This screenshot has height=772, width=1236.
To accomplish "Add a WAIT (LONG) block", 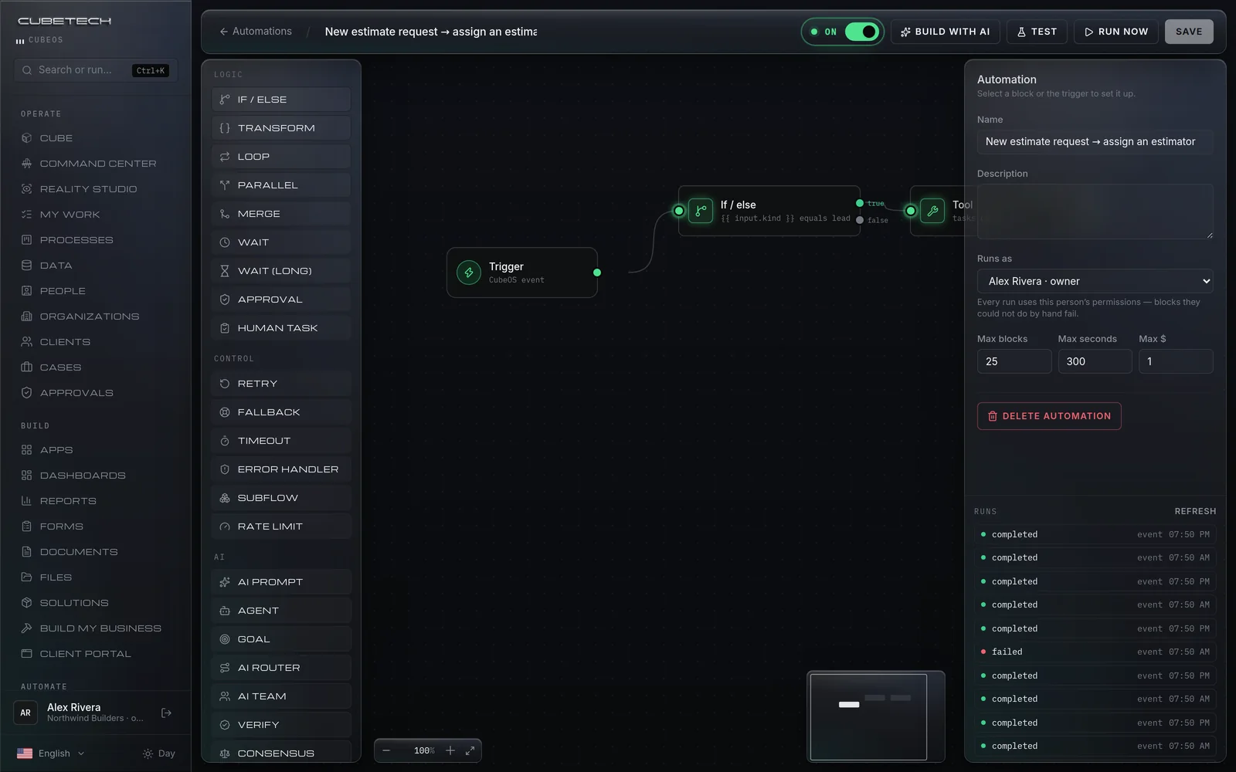I will 281,271.
